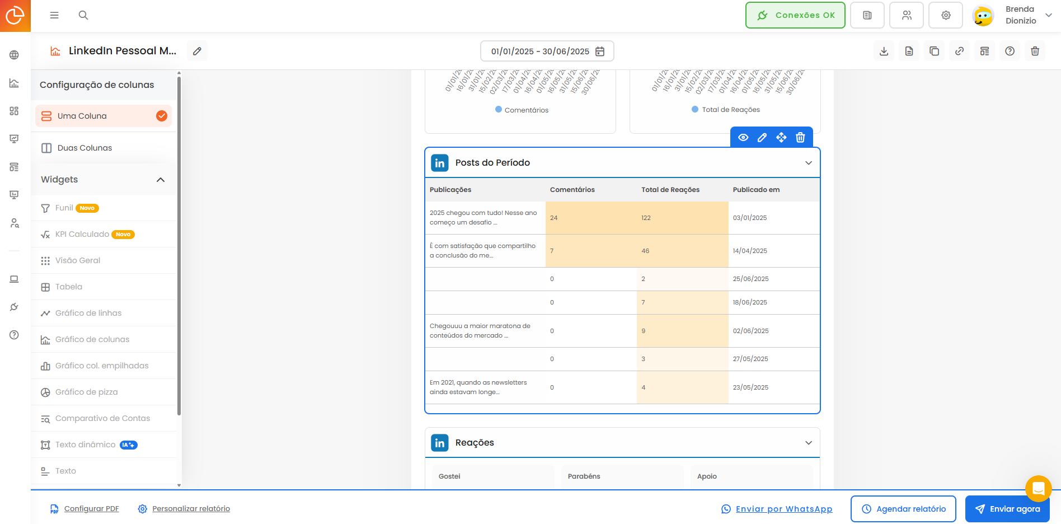Click the copy report icon in top toolbar
This screenshot has height=524, width=1061.
pos(934,51)
